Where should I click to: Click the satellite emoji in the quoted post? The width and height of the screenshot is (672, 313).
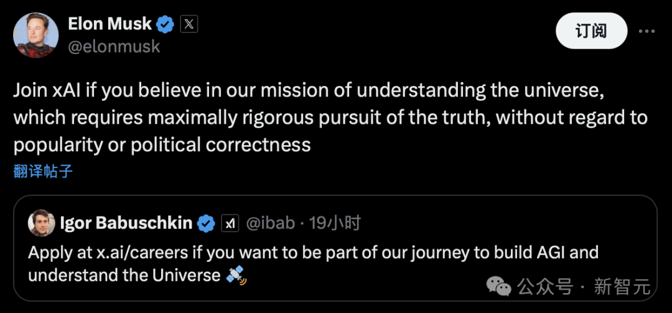[236, 275]
